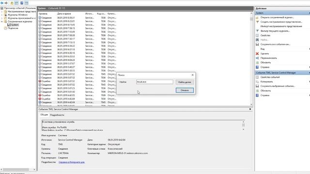Click the Найти search text field
The height and width of the screenshot is (174, 310).
[155, 82]
